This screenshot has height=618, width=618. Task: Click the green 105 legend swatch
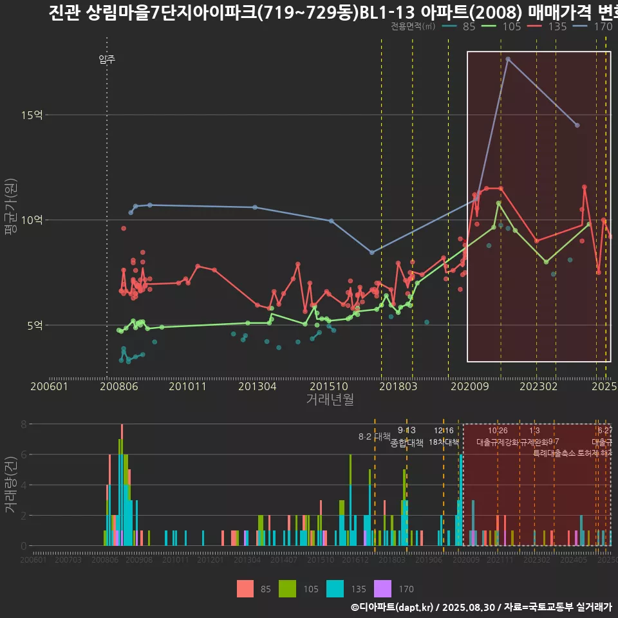click(x=286, y=588)
